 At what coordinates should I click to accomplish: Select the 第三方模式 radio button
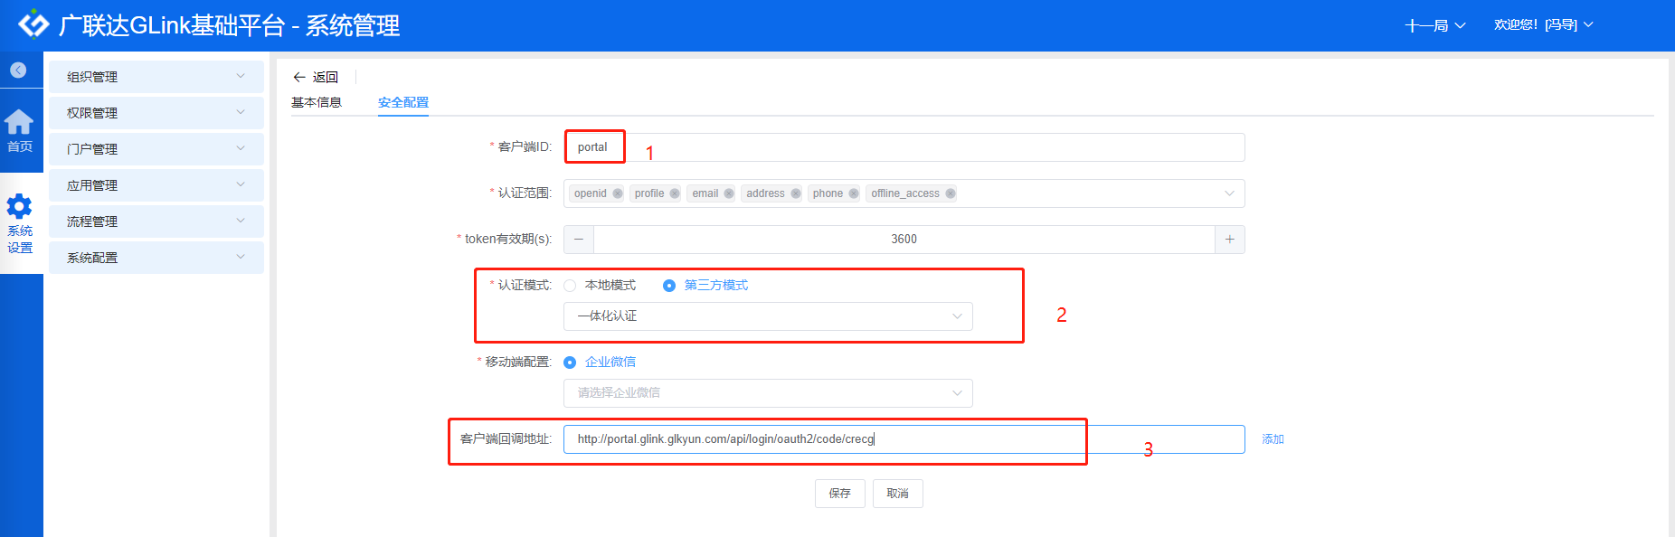[669, 286]
